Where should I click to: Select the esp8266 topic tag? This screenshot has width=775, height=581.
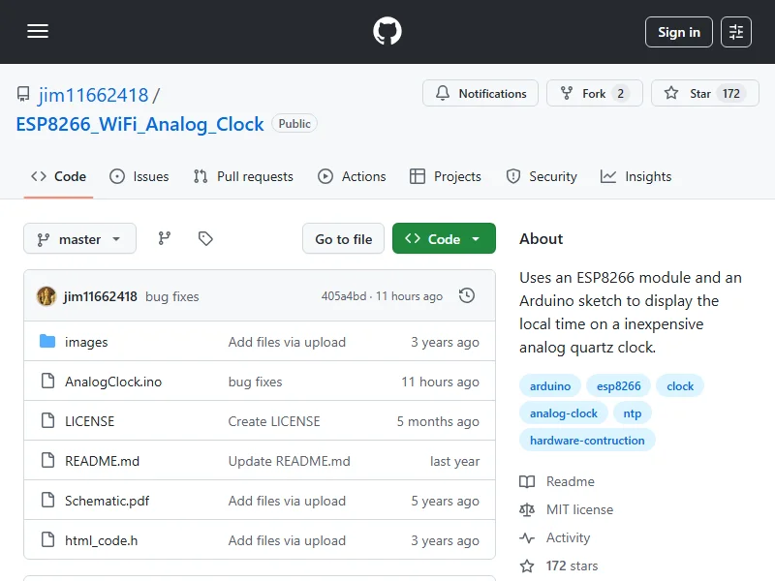click(619, 385)
